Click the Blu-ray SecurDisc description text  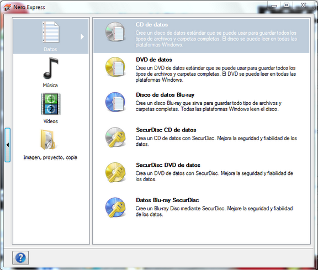[x=214, y=211]
